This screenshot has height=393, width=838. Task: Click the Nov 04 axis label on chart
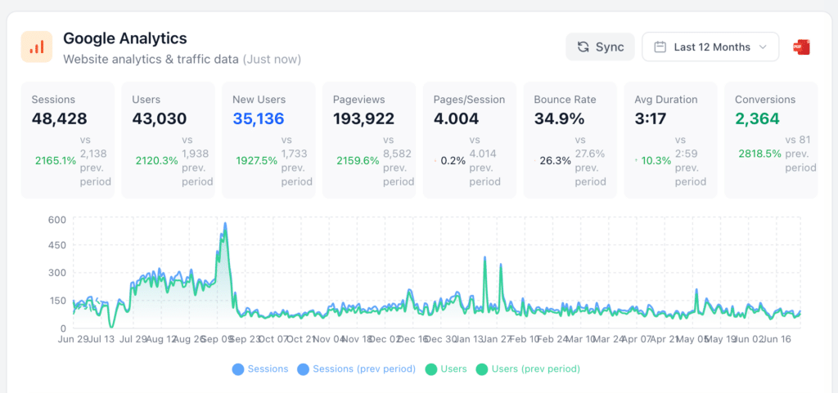pyautogui.click(x=327, y=339)
